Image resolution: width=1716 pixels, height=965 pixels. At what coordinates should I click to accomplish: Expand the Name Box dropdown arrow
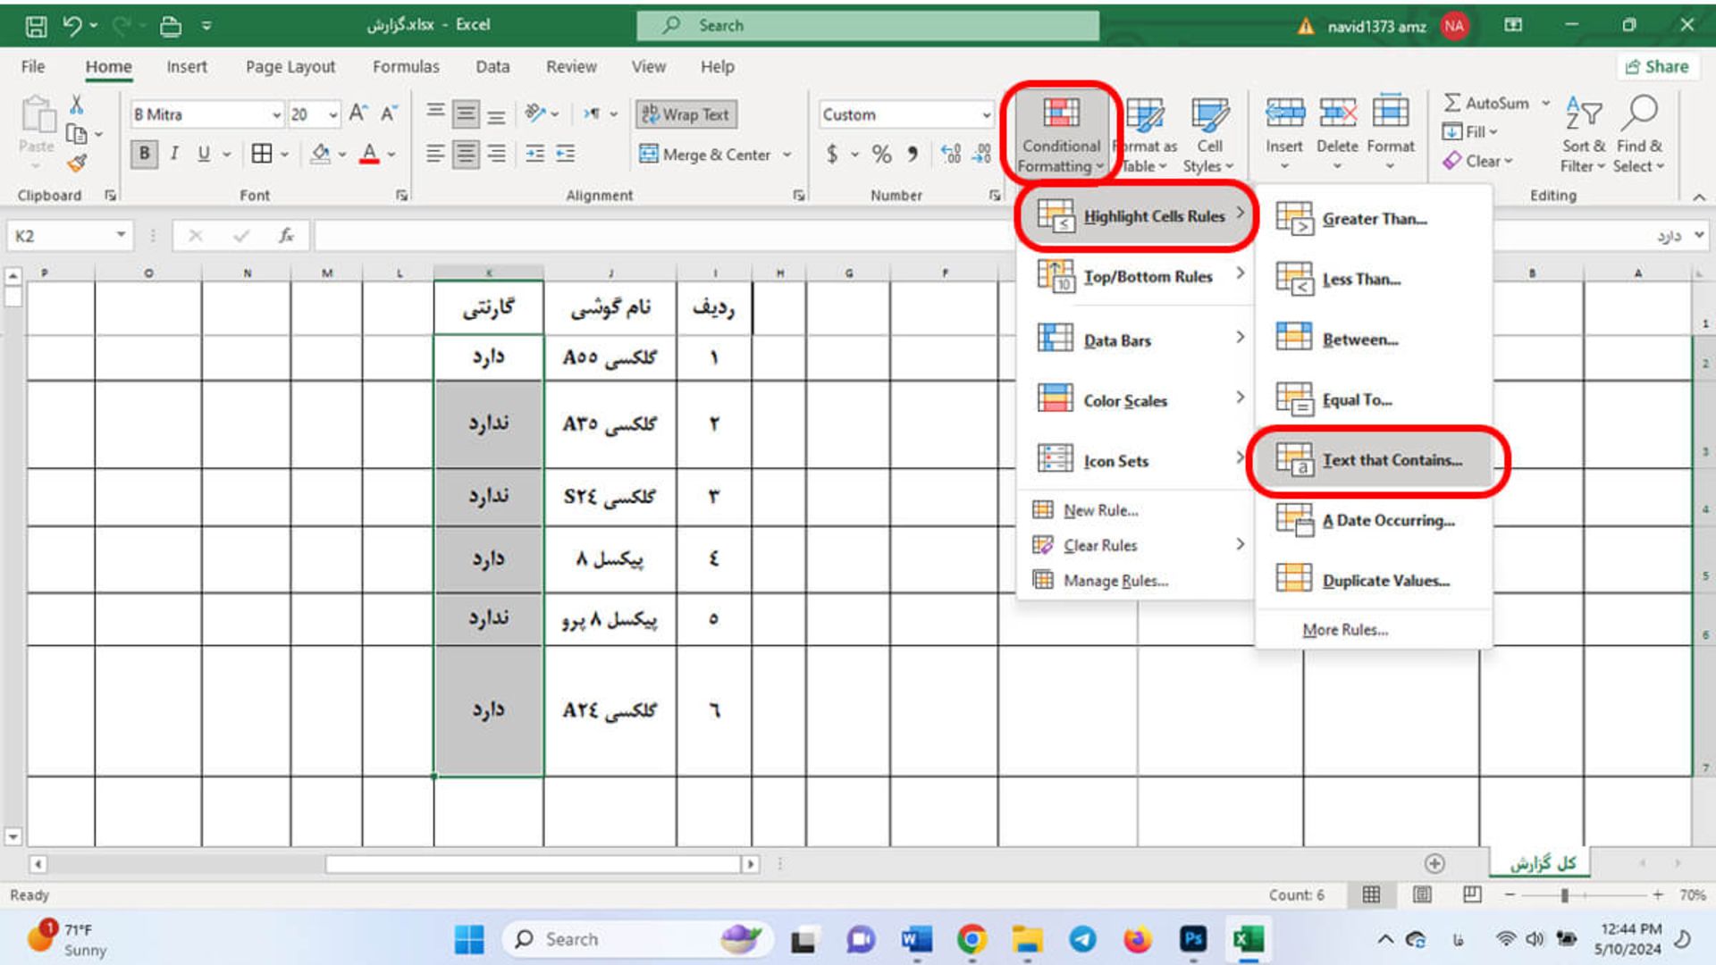(120, 235)
